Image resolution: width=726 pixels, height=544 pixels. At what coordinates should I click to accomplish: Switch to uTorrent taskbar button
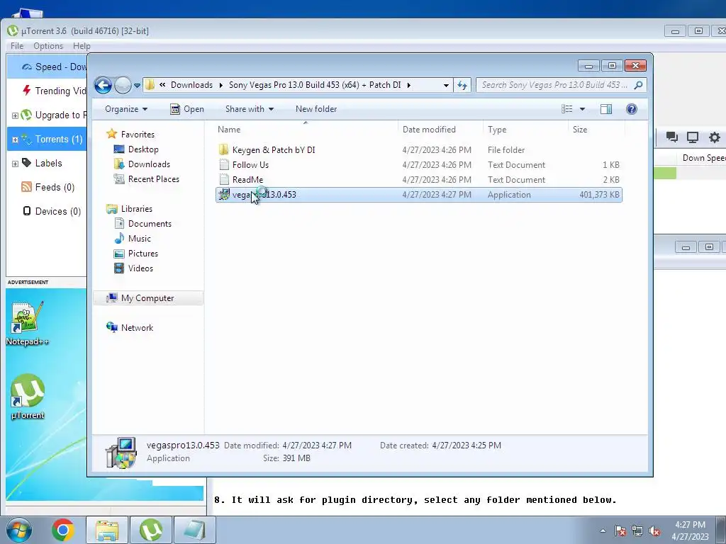coord(151,530)
